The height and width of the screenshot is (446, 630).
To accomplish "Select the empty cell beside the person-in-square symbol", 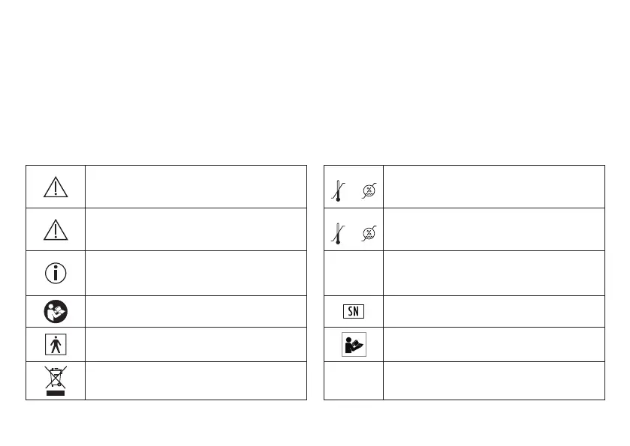I will coord(196,344).
